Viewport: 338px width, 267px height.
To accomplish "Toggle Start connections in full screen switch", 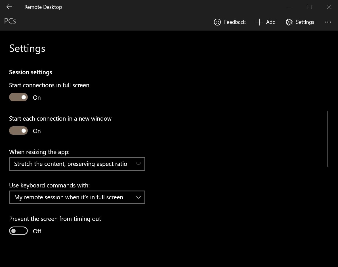I will [18, 97].
